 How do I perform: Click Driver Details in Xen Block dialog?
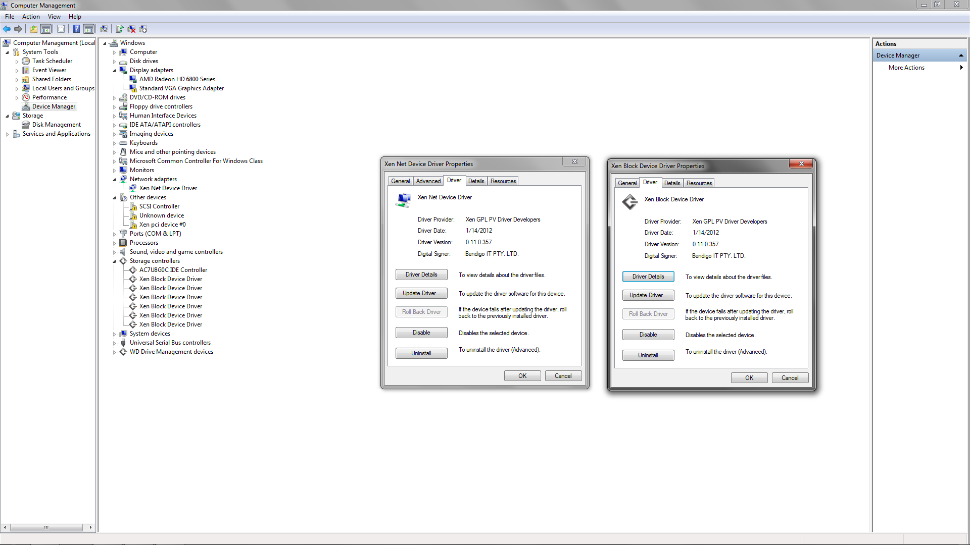[x=648, y=277]
